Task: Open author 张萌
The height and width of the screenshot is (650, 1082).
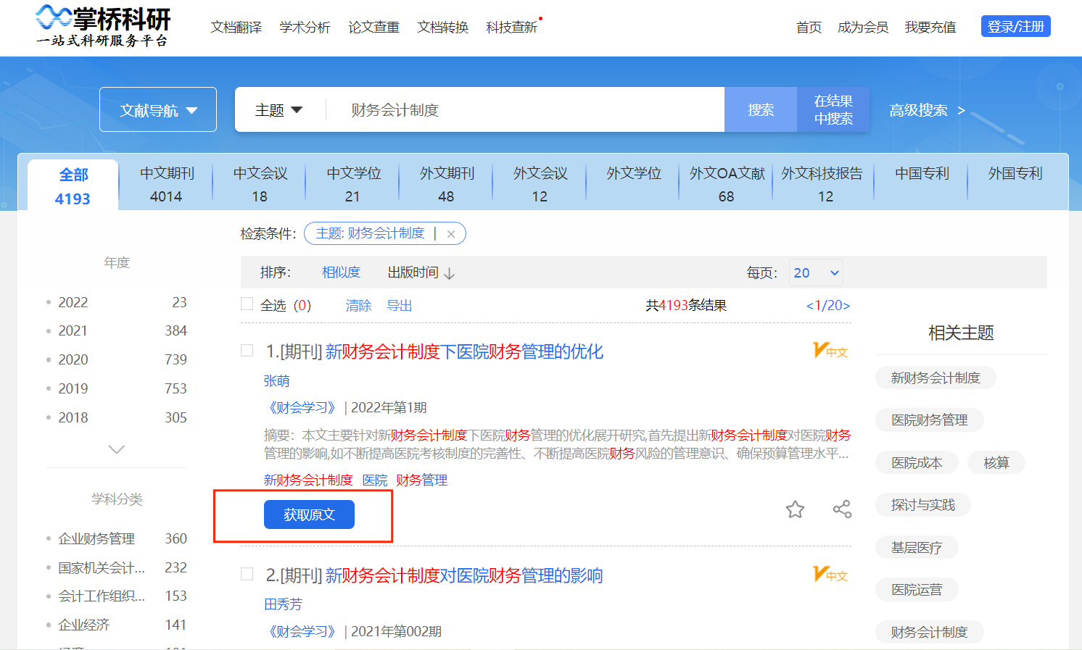Action: pyautogui.click(x=276, y=380)
